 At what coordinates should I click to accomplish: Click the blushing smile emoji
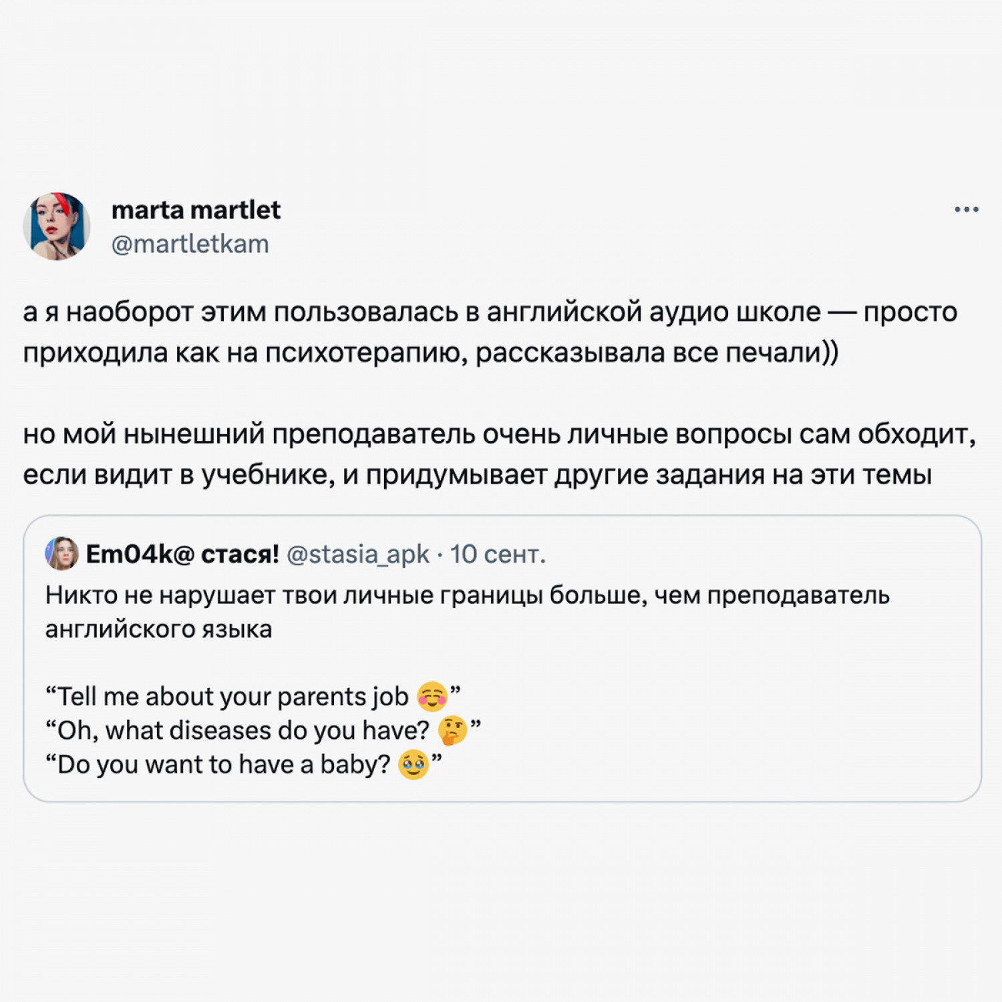(x=432, y=697)
